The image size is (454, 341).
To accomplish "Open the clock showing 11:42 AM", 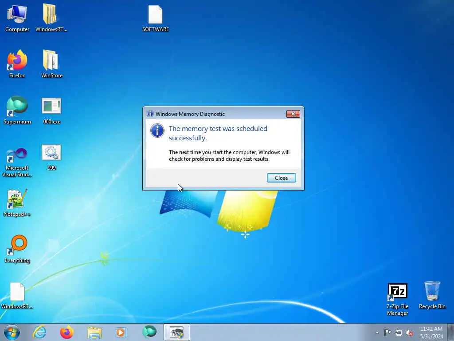I will click(431, 333).
